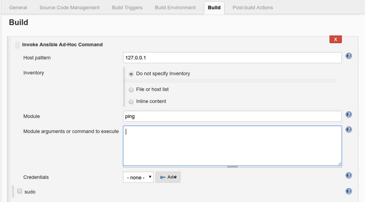
Task: Show help for Module arguments field
Action: click(x=348, y=130)
